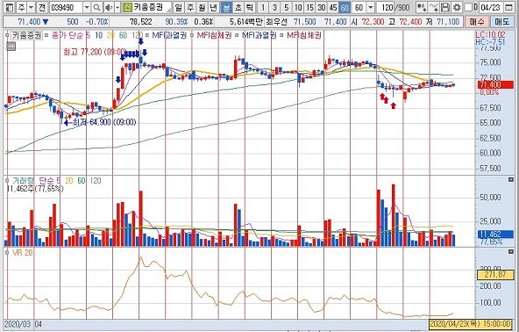Click the first MFI침체권 legend label

(x=214, y=35)
